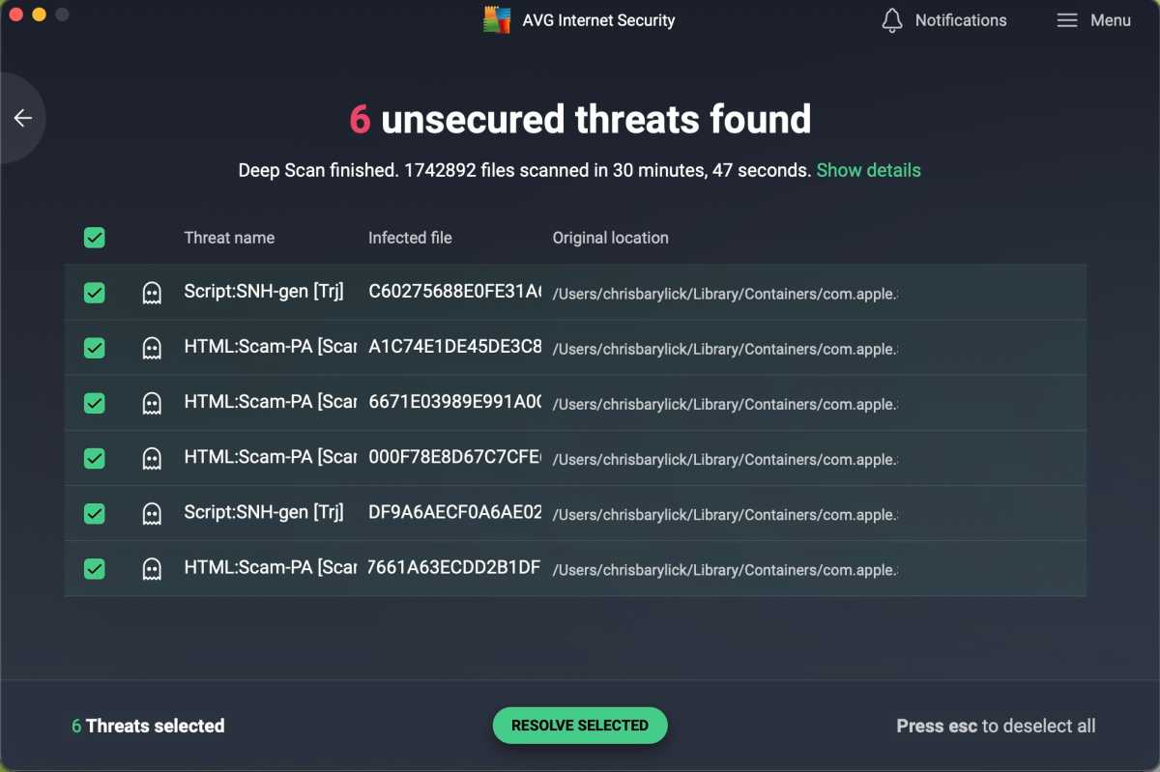Click the ghost icon on the last threat row
The image size is (1160, 772).
pos(152,568)
